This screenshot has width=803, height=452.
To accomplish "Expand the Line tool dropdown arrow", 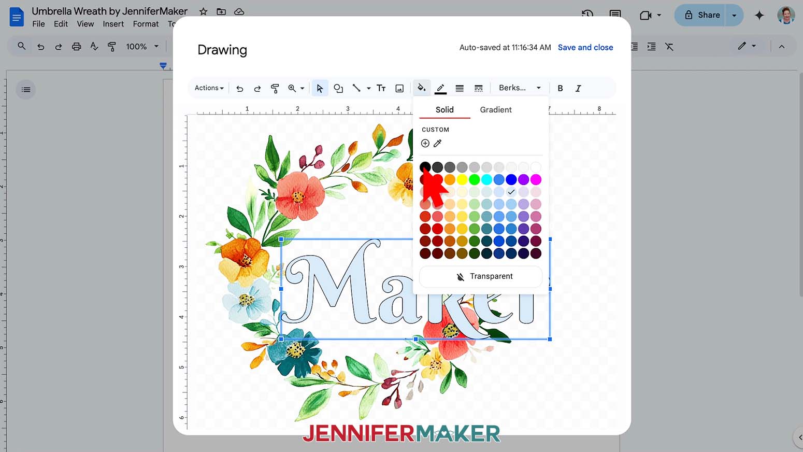I will [369, 89].
